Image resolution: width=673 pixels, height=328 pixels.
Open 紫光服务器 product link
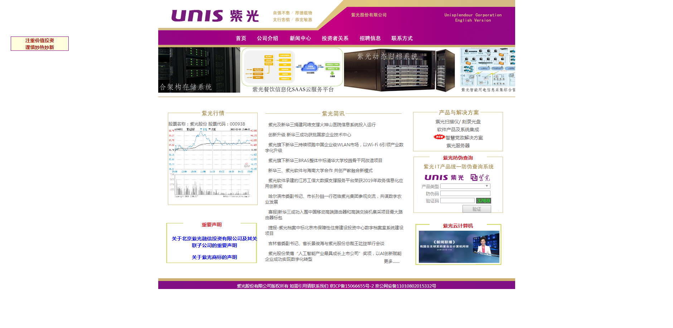pos(458,146)
